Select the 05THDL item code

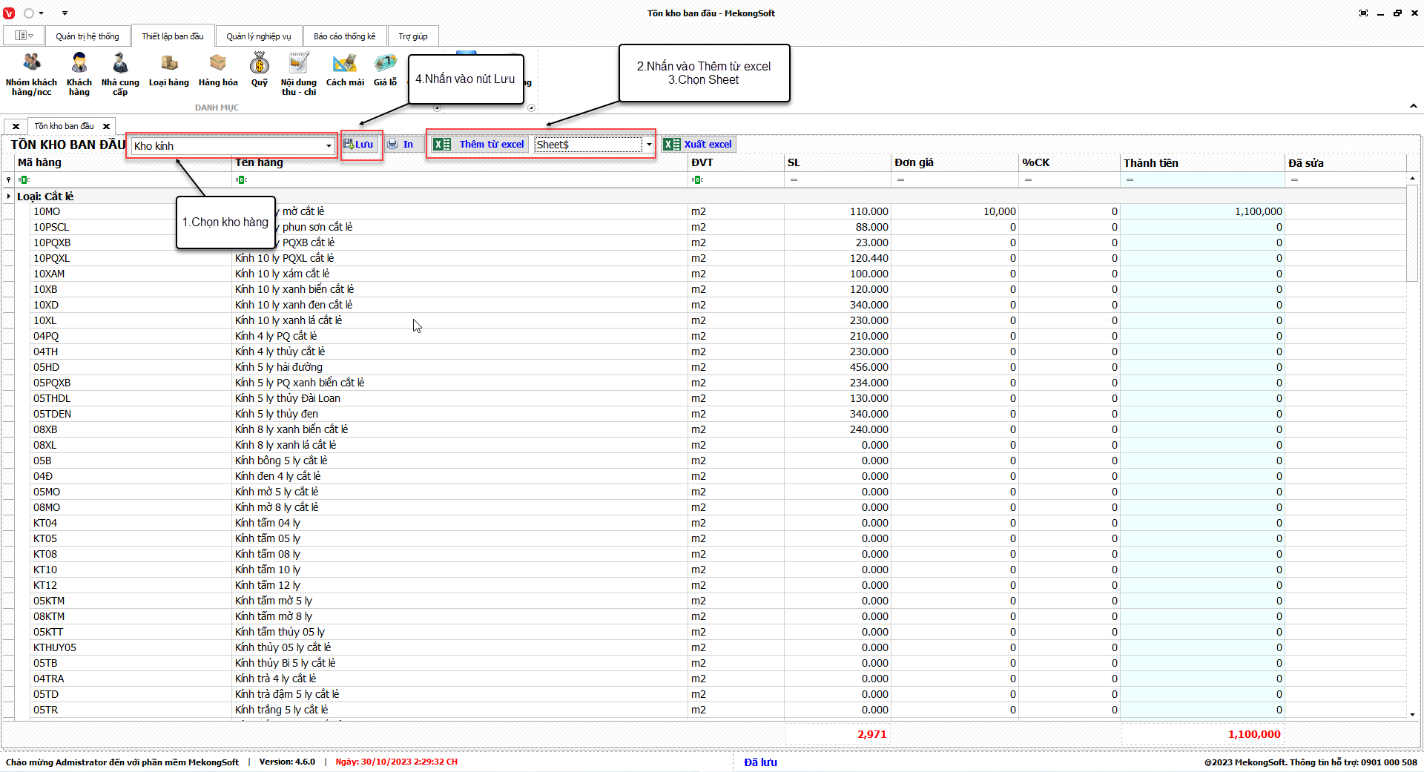(52, 398)
